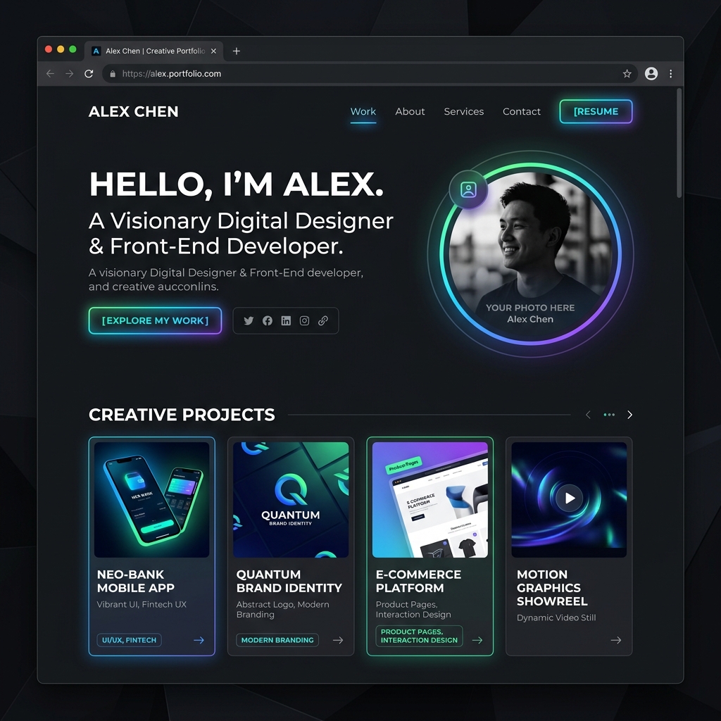Click the RESUME button
Viewport: 721px width, 721px height.
596,111
